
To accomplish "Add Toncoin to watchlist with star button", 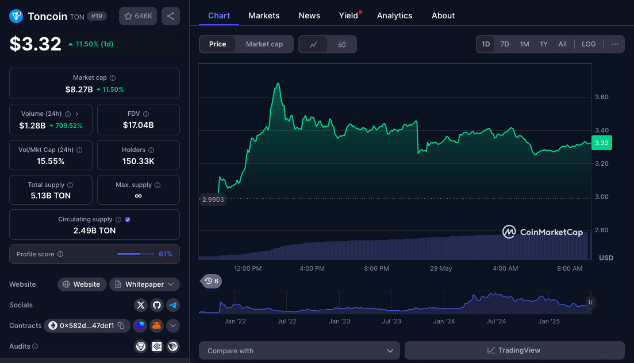I will coord(138,16).
